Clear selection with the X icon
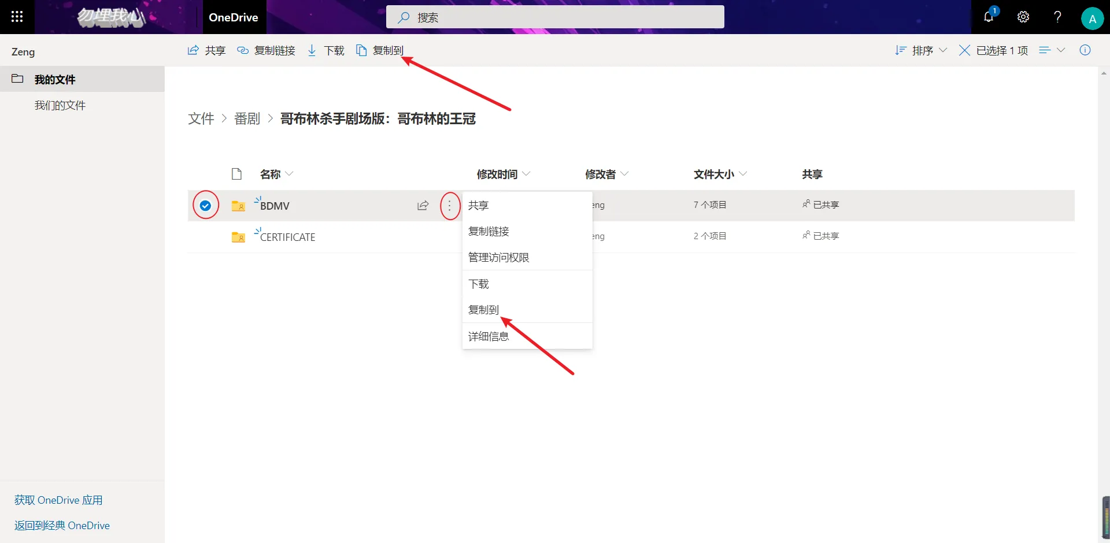The width and height of the screenshot is (1110, 543). tap(964, 50)
